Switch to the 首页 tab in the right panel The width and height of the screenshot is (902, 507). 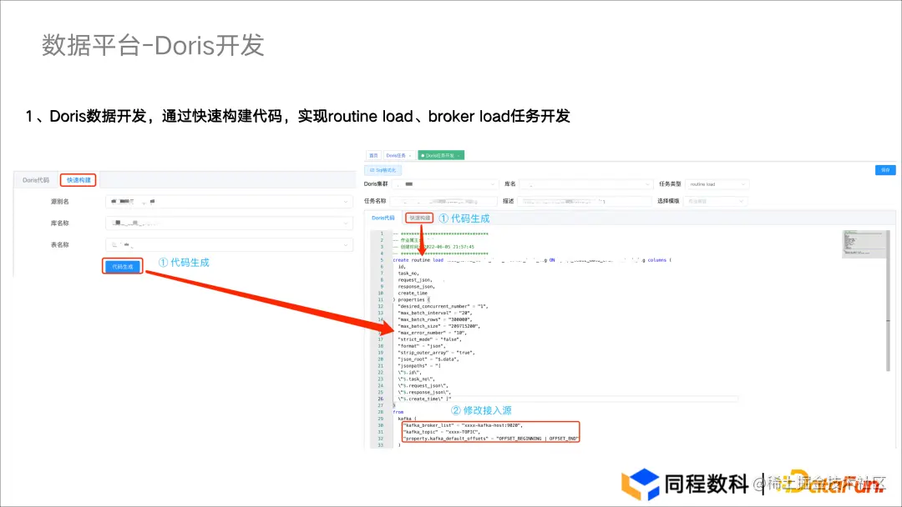373,156
